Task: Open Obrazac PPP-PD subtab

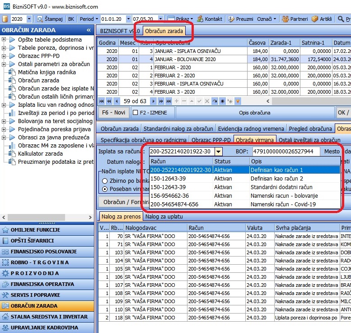Action: (x=211, y=140)
